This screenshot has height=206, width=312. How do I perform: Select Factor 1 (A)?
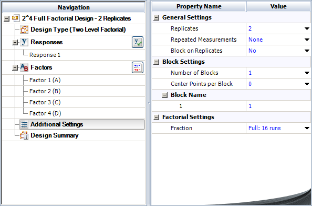tap(45, 80)
